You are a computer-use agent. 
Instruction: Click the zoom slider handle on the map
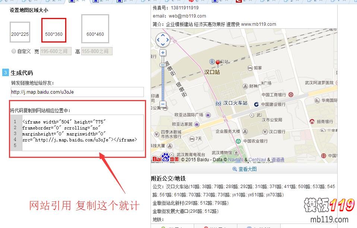(x=163, y=65)
